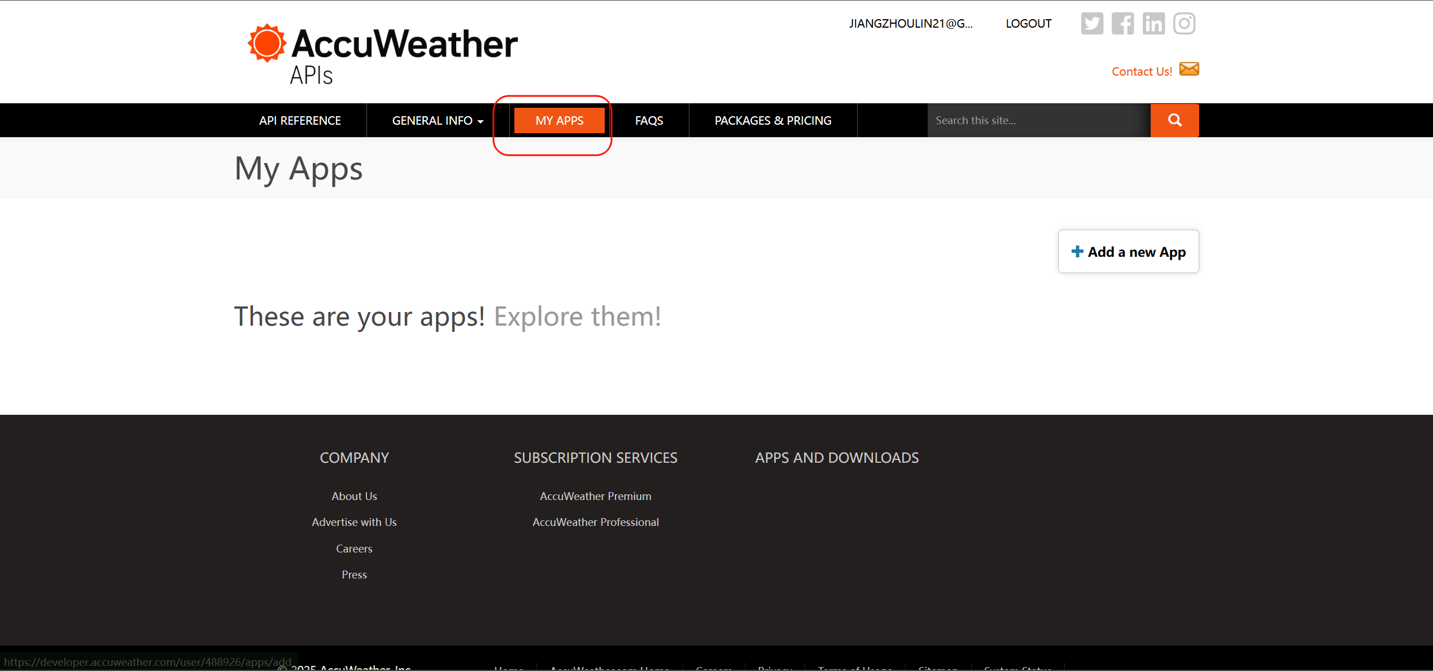Click the plus icon on Add App

tap(1077, 252)
